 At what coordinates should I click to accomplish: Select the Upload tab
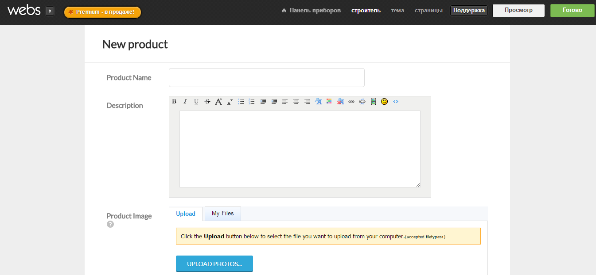pos(186,214)
